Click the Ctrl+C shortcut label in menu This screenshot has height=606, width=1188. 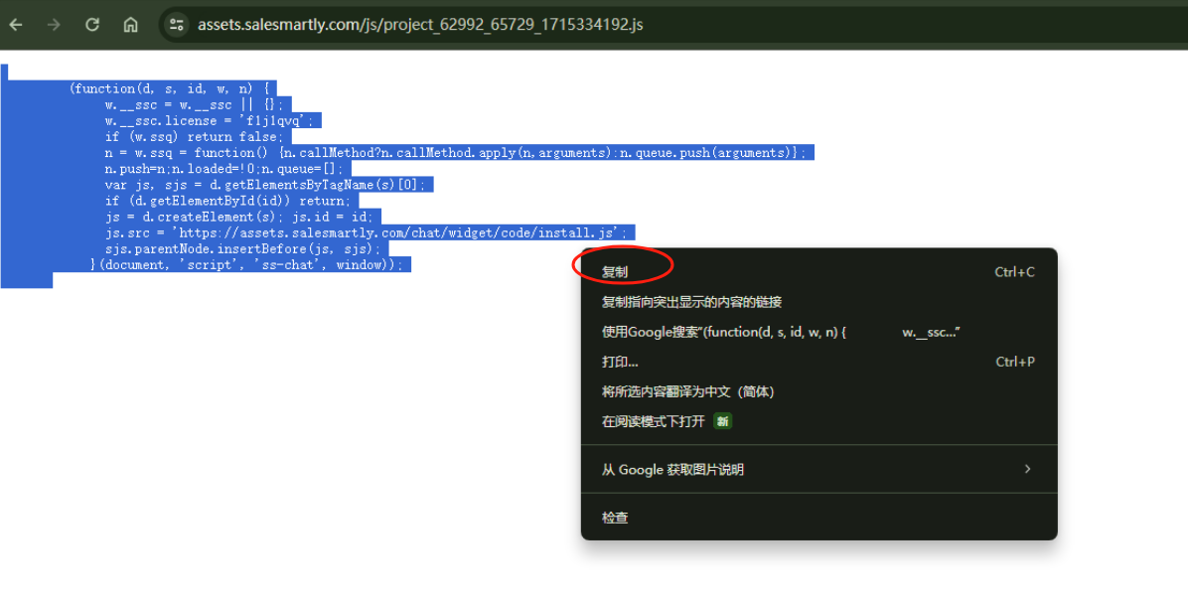point(1014,272)
